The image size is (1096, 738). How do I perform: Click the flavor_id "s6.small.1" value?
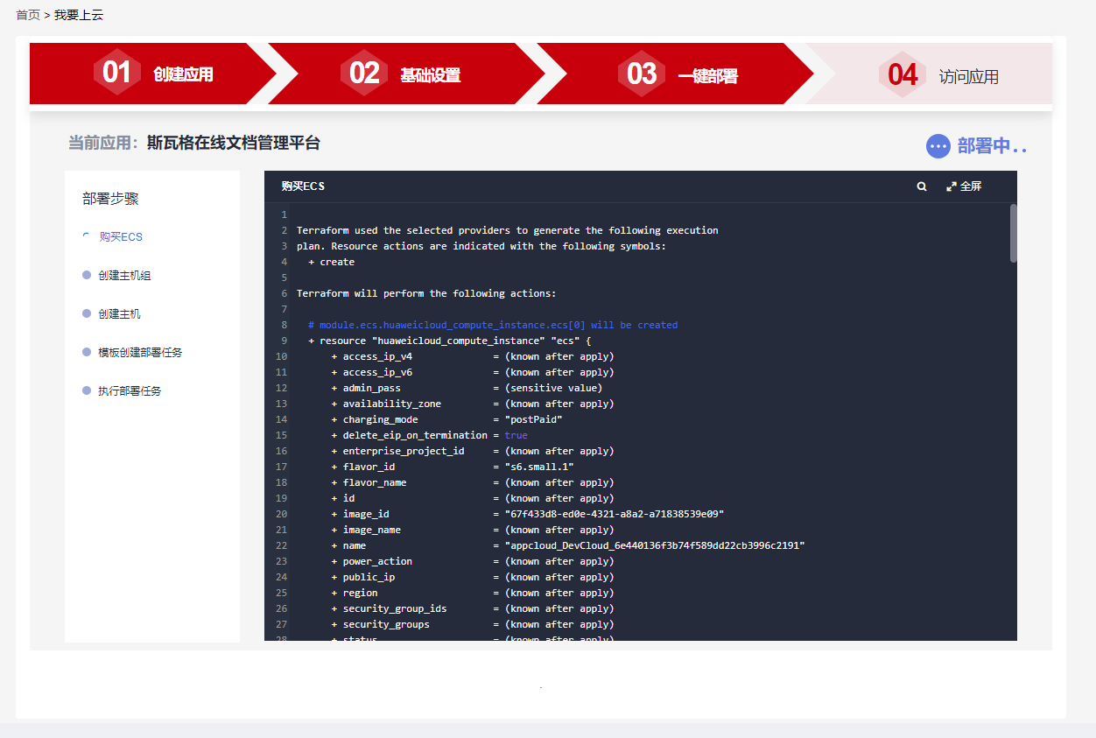(539, 467)
